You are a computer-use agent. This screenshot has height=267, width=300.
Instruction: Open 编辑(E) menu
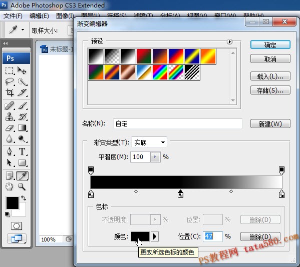click(39, 16)
